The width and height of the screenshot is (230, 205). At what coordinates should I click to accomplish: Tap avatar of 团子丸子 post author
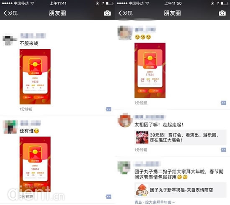124,168
